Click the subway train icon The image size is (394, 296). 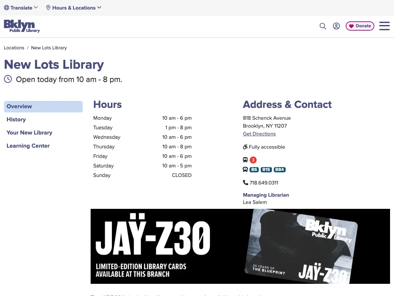245,160
